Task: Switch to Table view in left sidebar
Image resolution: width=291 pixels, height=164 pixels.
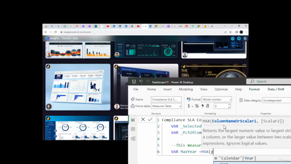Action: pos(133,129)
